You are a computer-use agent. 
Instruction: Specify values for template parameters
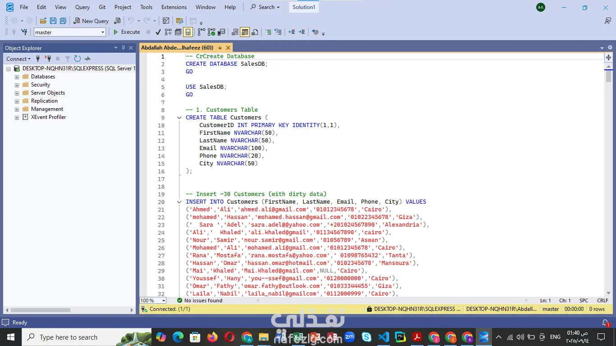click(x=315, y=32)
